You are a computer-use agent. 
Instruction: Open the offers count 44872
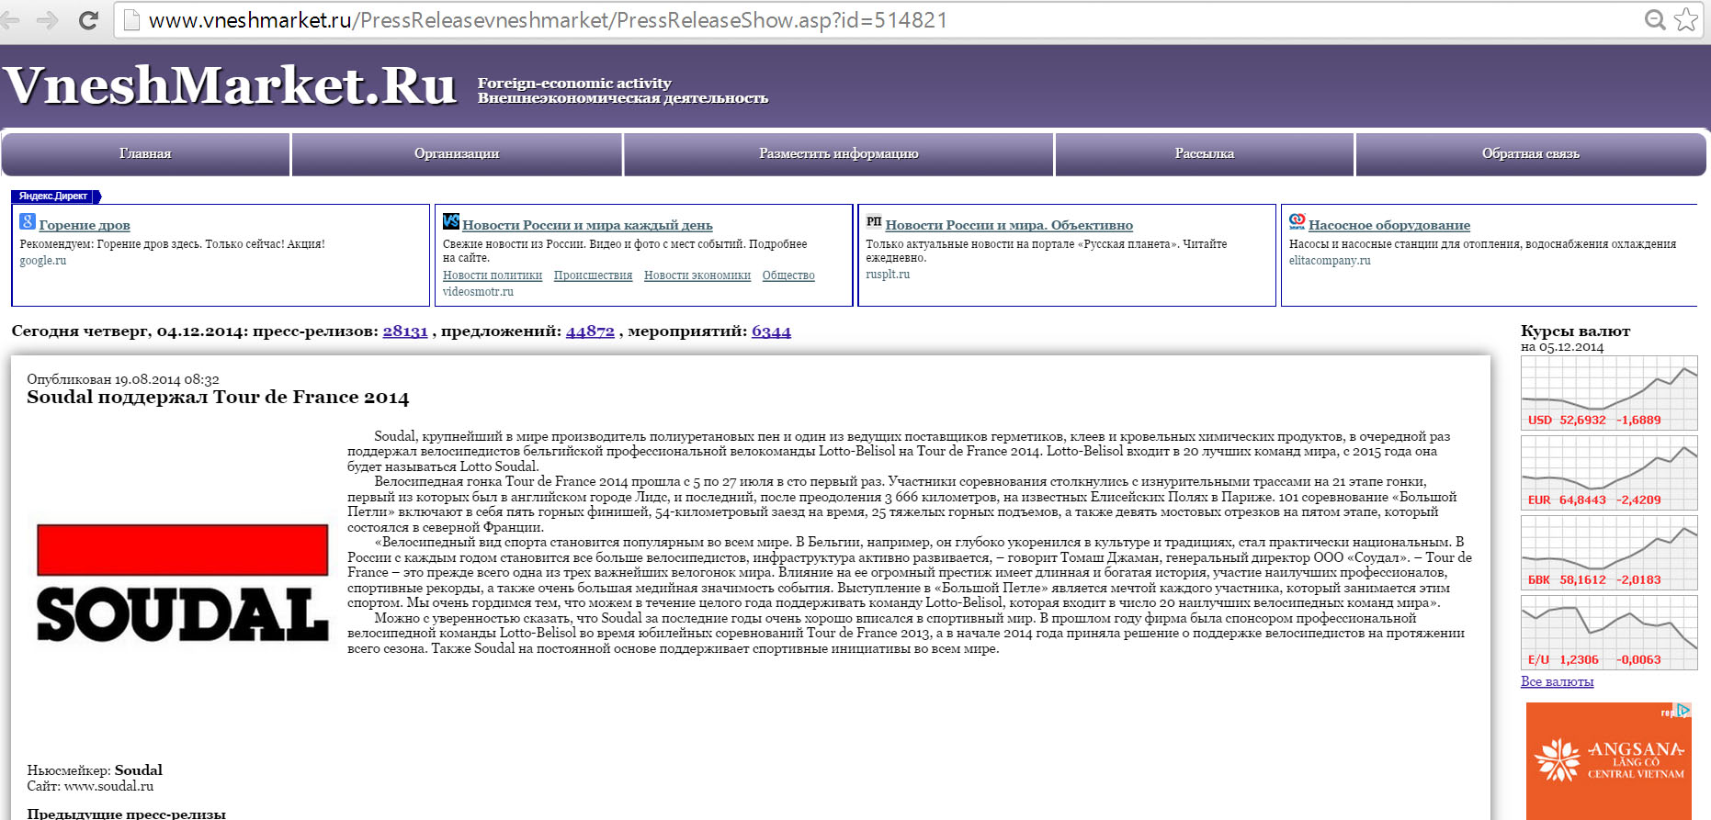pyautogui.click(x=590, y=331)
